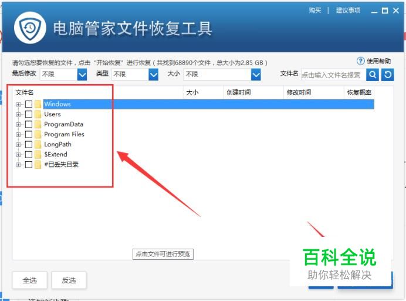Click the Windows folder icon
Image resolution: width=406 pixels, height=301 pixels.
[38, 104]
